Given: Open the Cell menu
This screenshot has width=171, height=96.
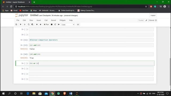Looking at the screenshot, I should click(x=46, y=20).
